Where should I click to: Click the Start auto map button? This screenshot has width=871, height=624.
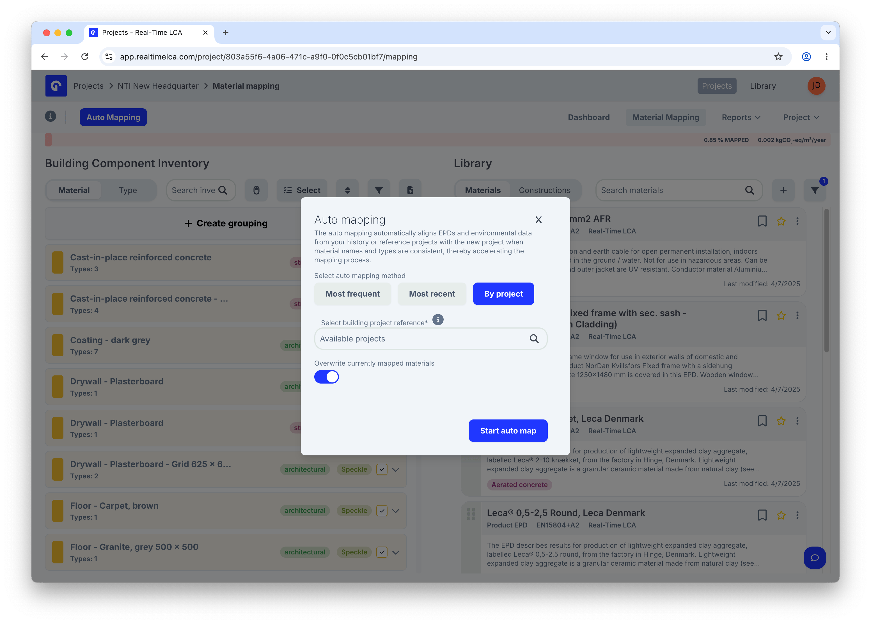click(508, 430)
